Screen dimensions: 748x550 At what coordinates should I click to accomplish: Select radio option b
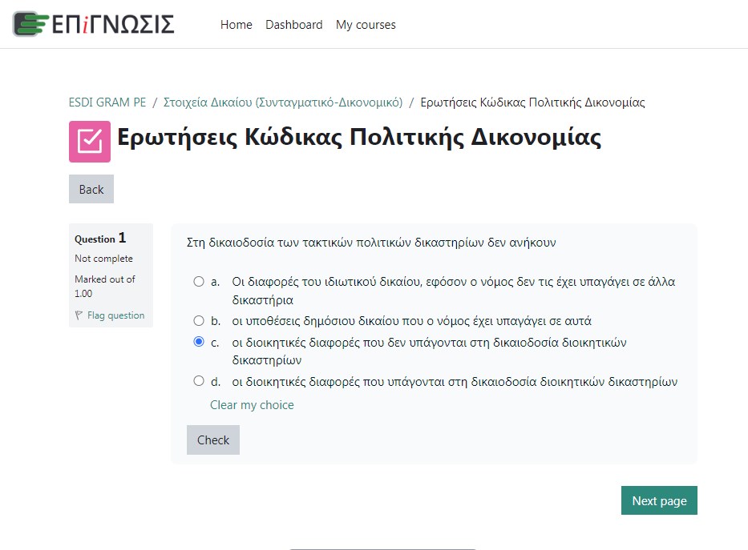199,320
